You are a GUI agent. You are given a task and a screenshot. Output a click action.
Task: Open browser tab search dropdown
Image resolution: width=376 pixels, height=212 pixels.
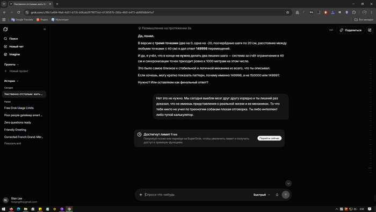(x=4, y=4)
